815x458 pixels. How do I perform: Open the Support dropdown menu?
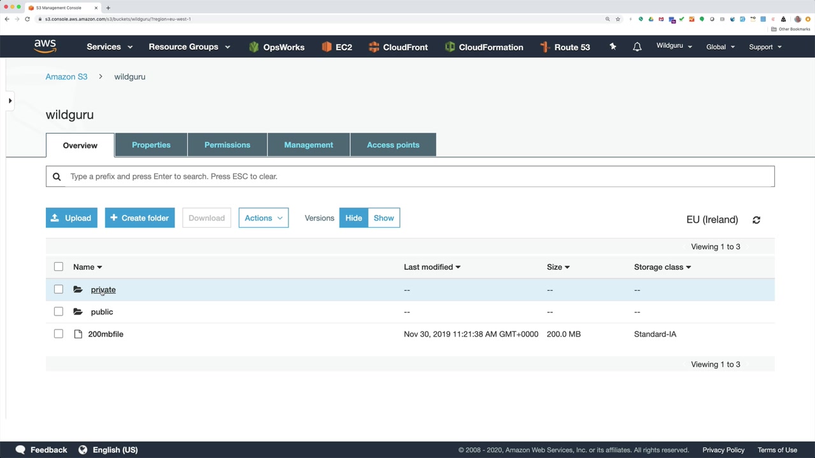pos(765,47)
